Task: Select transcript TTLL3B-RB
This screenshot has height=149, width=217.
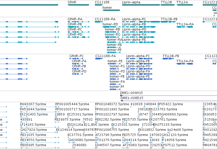Action: coord(168,22)
